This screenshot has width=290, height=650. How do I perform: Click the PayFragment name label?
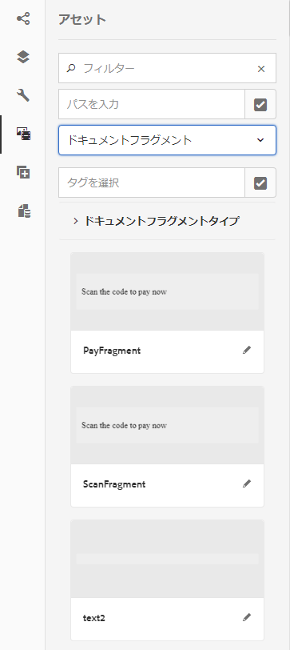tap(112, 351)
